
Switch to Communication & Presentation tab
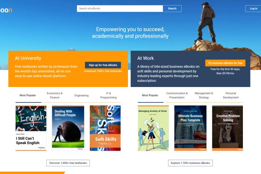tap(177, 95)
